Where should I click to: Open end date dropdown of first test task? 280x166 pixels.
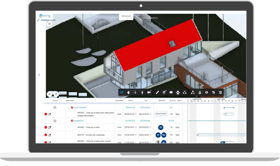coord(150,114)
